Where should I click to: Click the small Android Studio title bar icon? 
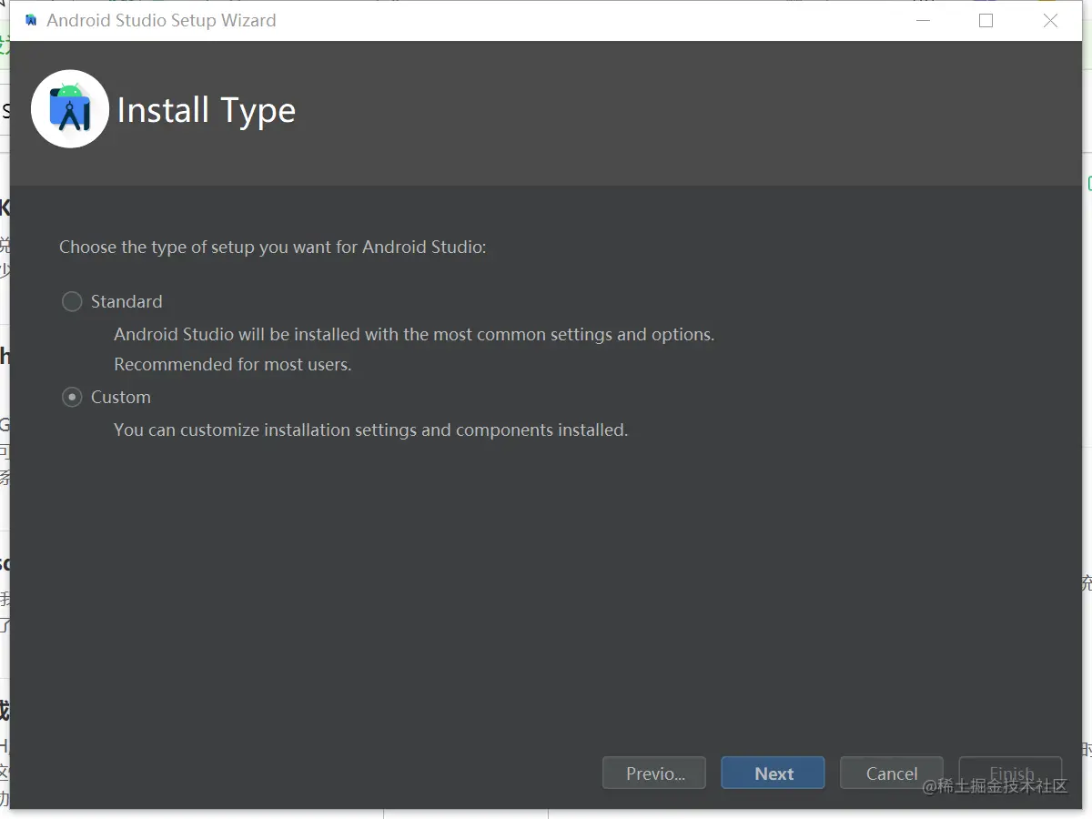point(31,20)
